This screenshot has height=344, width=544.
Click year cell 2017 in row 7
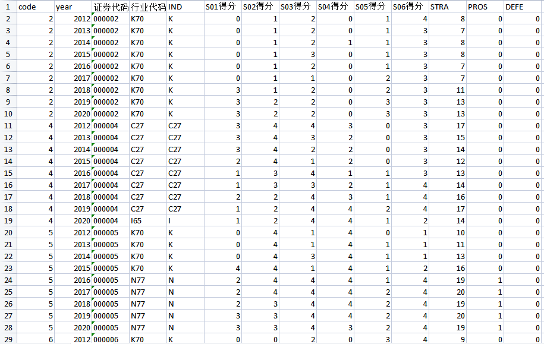(73, 78)
